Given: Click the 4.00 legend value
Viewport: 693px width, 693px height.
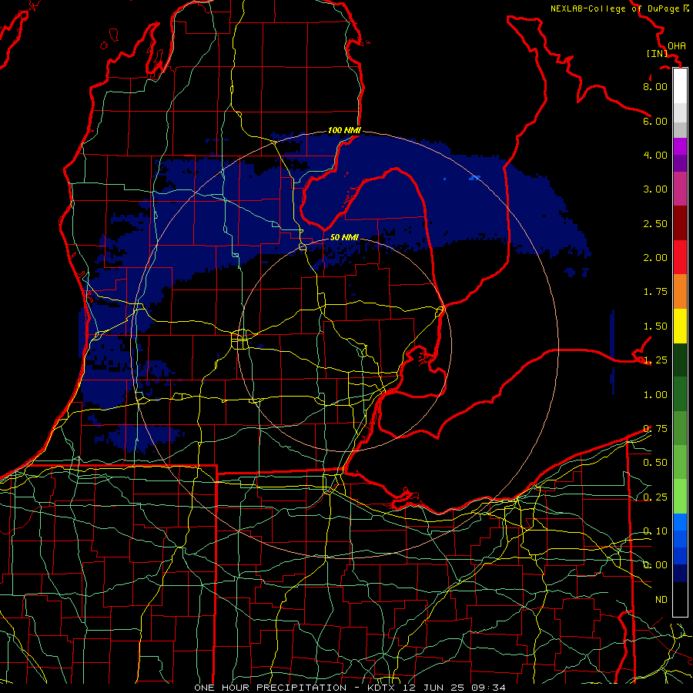Looking at the screenshot, I should (655, 155).
